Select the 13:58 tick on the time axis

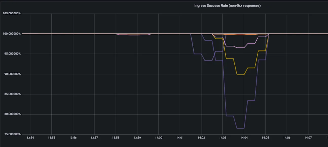coord(116,138)
